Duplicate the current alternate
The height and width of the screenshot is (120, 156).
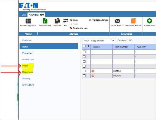click(57, 23)
